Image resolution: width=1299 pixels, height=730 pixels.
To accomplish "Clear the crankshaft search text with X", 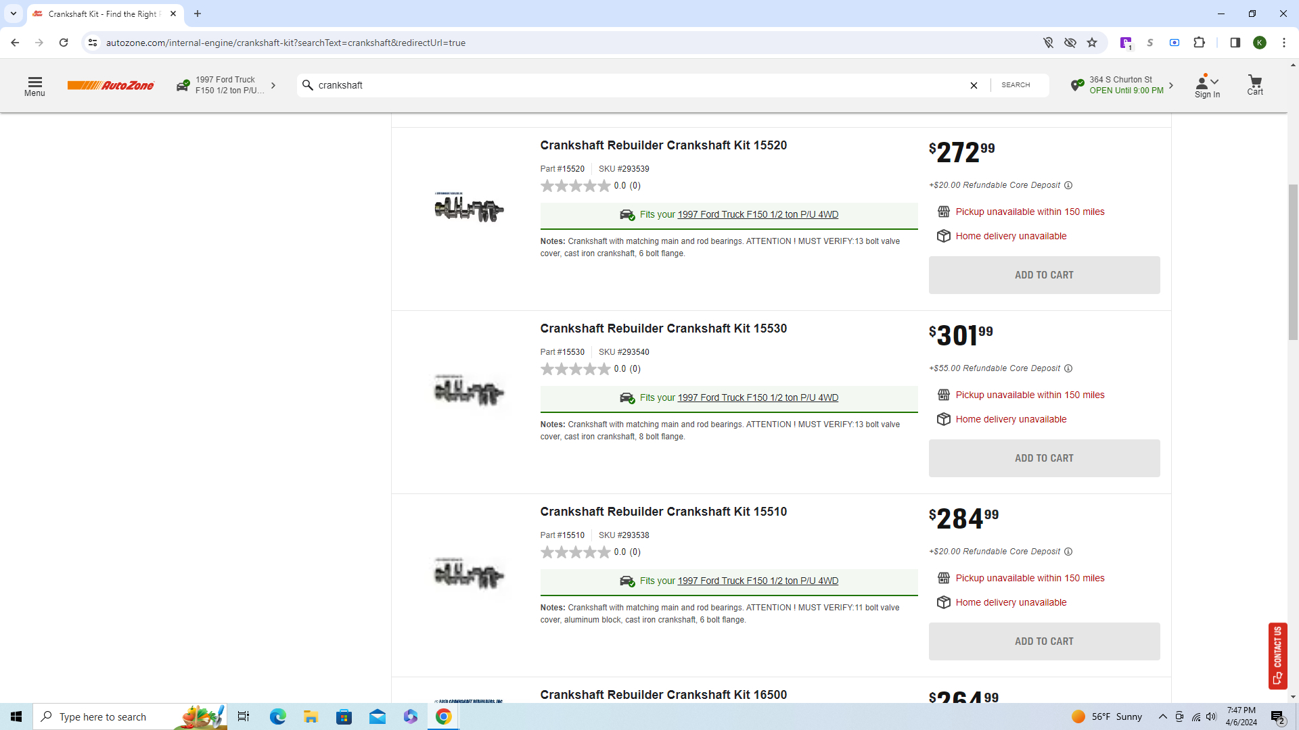I will click(974, 85).
